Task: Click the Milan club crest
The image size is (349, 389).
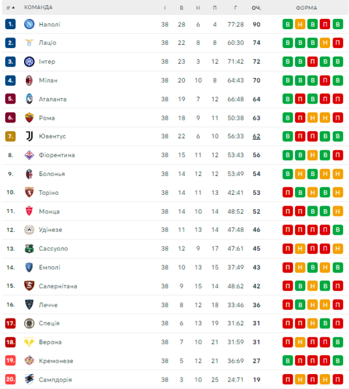Action: (29, 80)
